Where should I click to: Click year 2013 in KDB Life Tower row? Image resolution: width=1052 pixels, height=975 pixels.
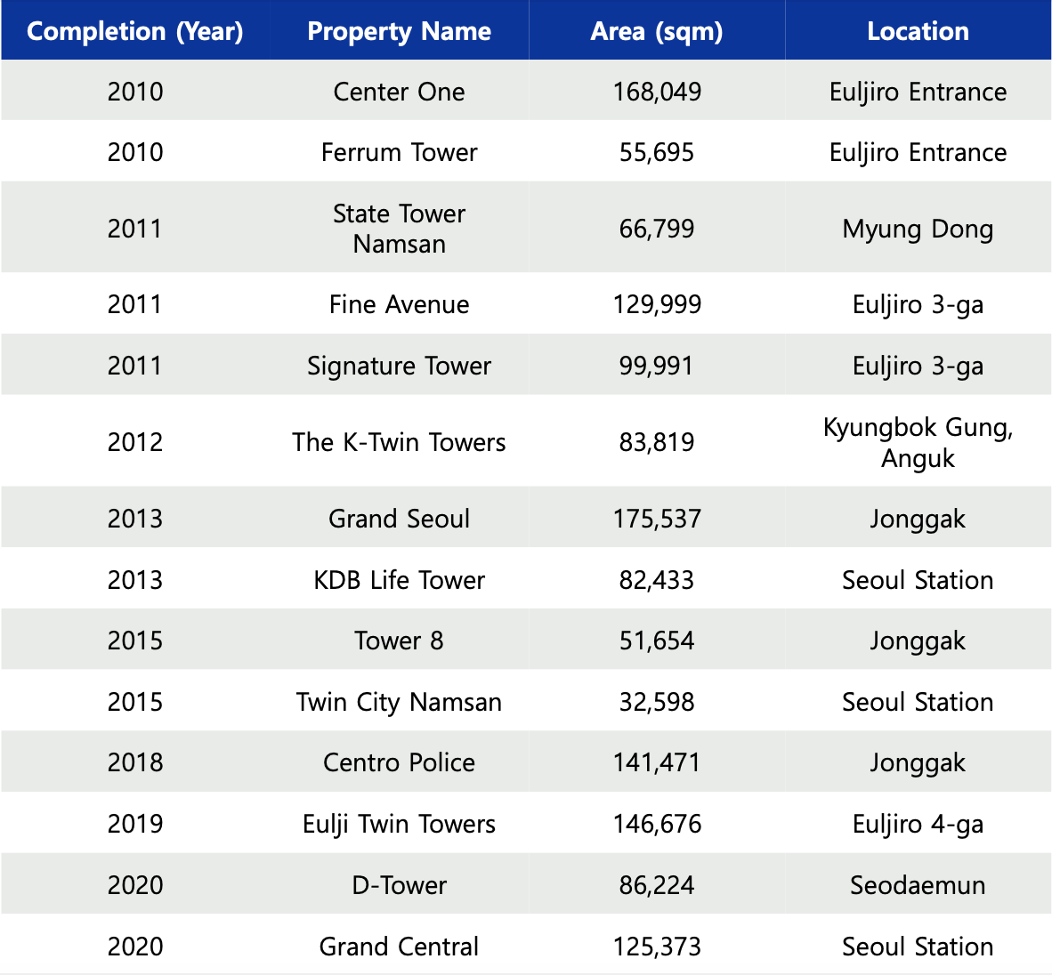(x=135, y=580)
